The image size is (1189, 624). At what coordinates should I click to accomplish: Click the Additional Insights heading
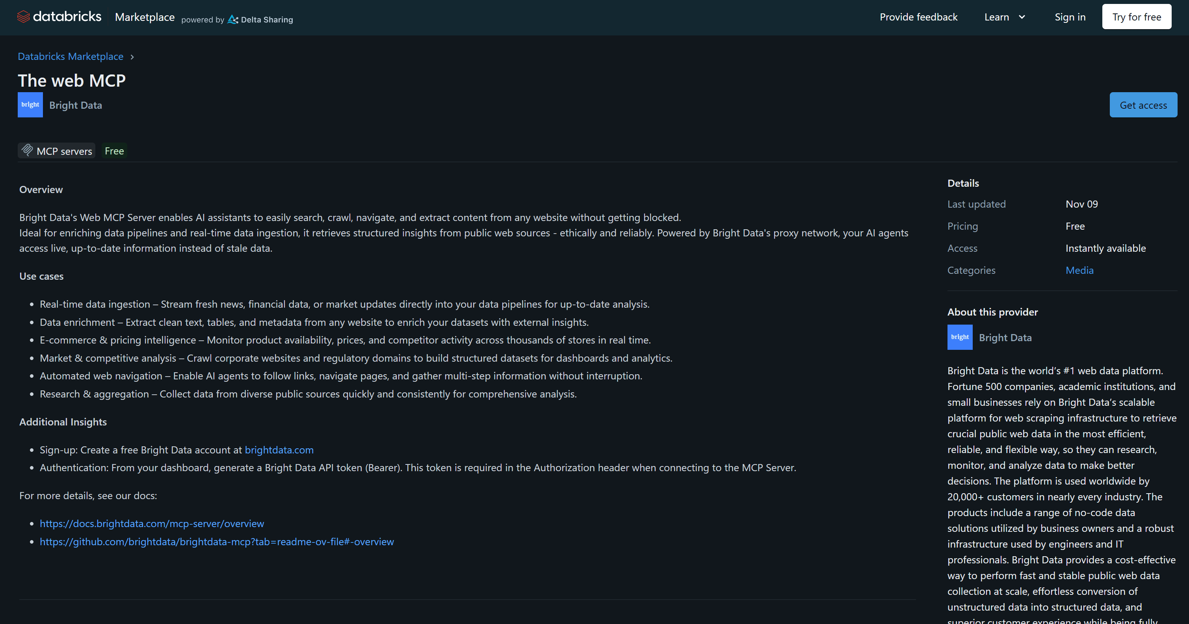63,422
